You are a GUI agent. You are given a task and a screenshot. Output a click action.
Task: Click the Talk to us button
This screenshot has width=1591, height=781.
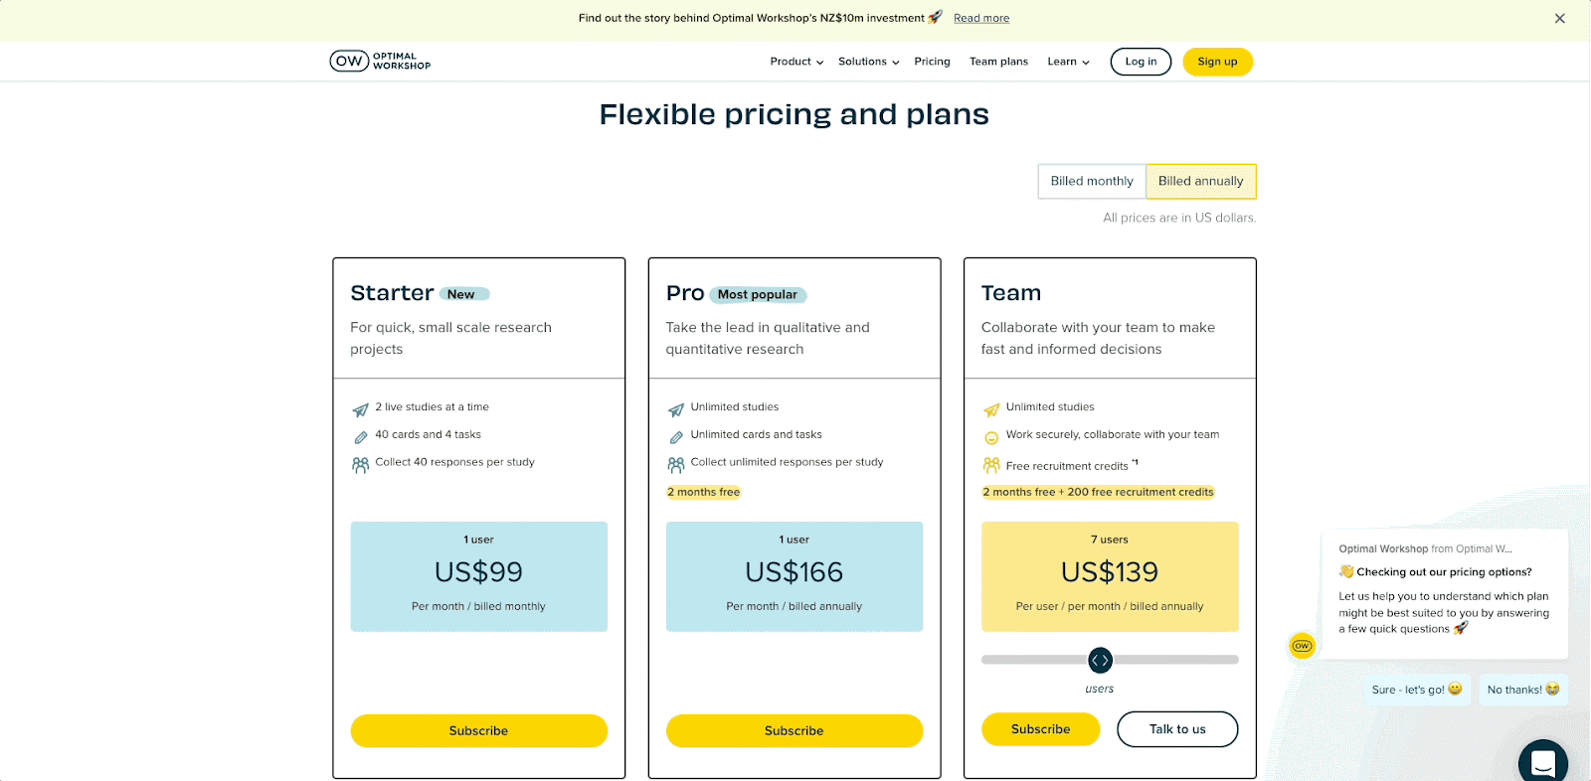[x=1177, y=728]
